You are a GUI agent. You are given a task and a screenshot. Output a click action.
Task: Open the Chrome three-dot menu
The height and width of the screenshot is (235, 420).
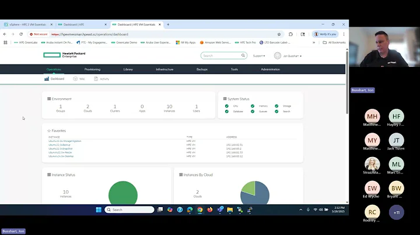coord(344,34)
